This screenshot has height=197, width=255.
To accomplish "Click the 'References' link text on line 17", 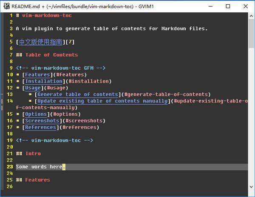I will pos(40,127).
